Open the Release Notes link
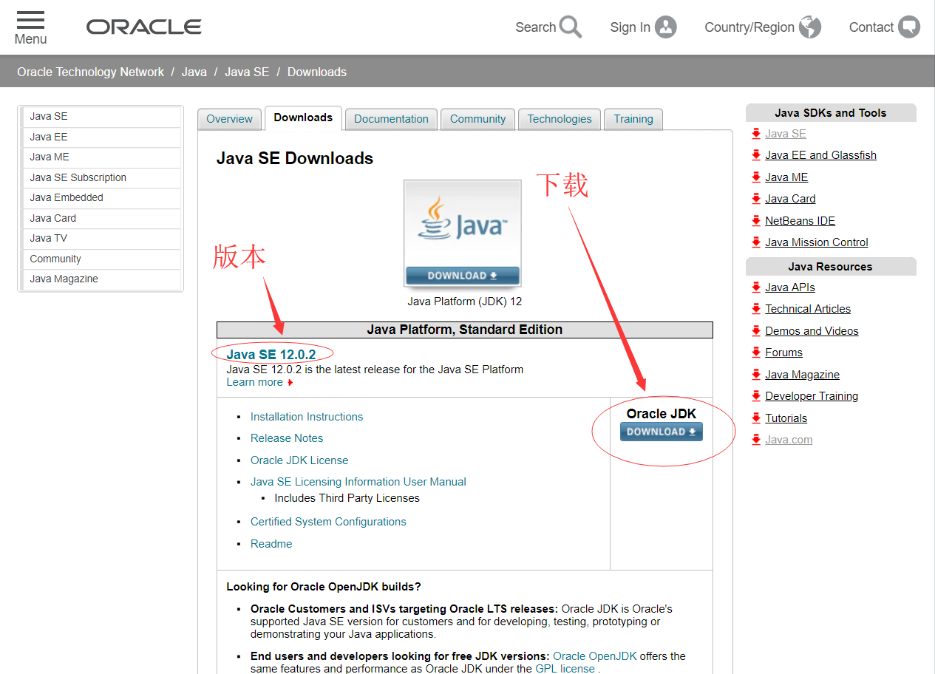Screen dimensions: 935x674 tap(287, 438)
